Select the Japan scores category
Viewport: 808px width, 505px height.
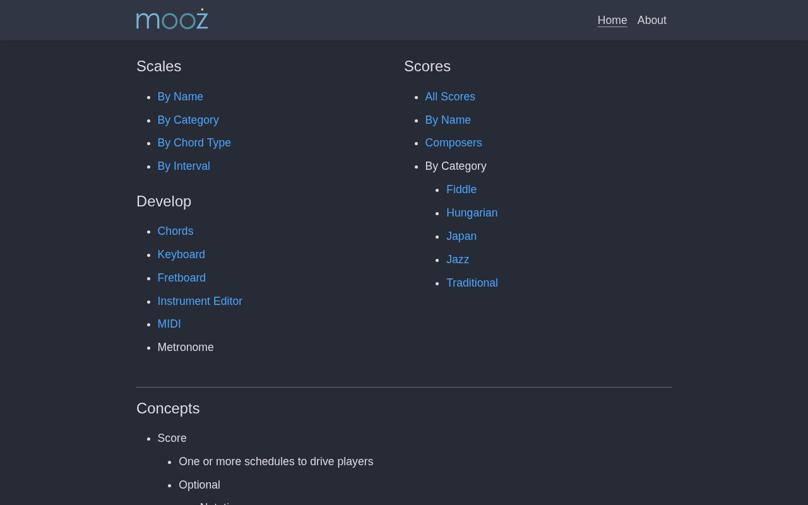461,236
